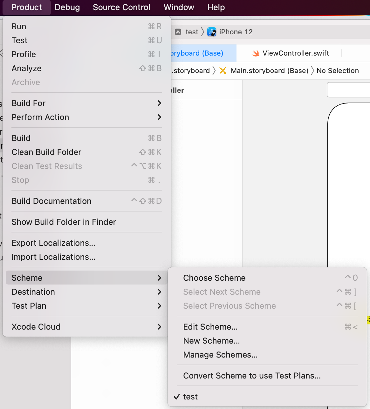Image resolution: width=370 pixels, height=409 pixels.
Task: Expand the Xcode Cloud submenu
Action: (x=86, y=327)
